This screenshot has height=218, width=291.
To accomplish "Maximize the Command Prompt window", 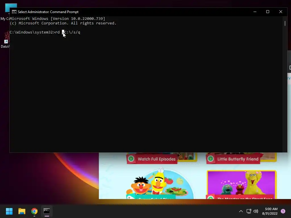I will 268,12.
